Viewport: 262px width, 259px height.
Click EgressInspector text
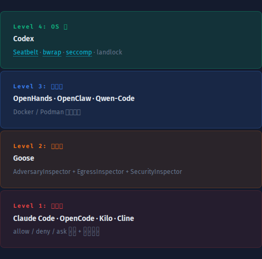pyautogui.click(x=100, y=172)
